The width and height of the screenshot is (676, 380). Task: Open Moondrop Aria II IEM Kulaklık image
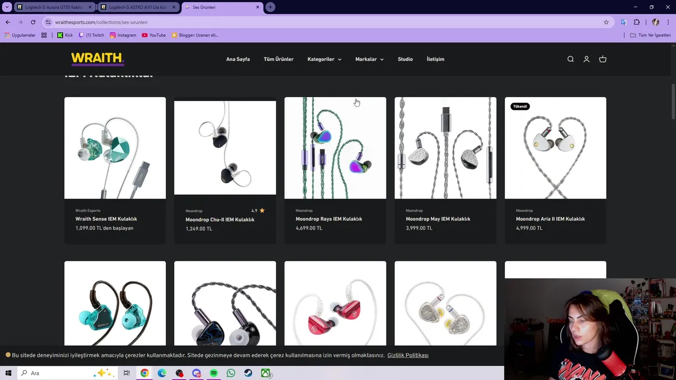[x=556, y=148]
